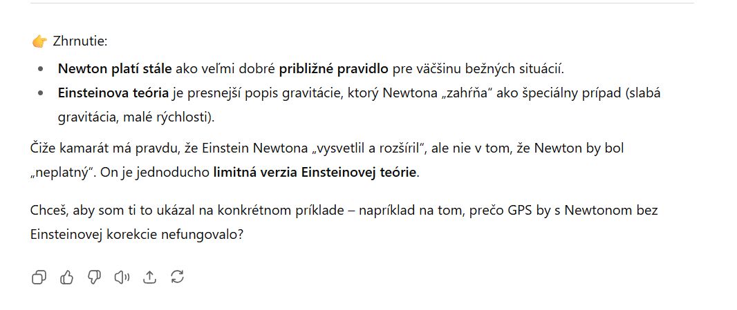Click bold "limitná verzia Einsteinovej teórie"
This screenshot has width=737, height=310.
(x=315, y=172)
